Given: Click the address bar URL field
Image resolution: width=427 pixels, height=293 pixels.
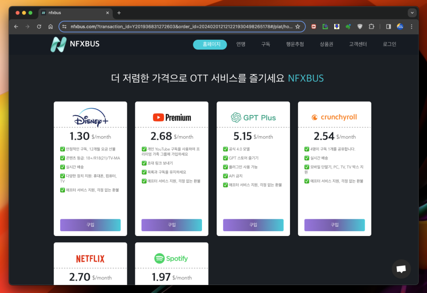Looking at the screenshot, I should point(182,27).
